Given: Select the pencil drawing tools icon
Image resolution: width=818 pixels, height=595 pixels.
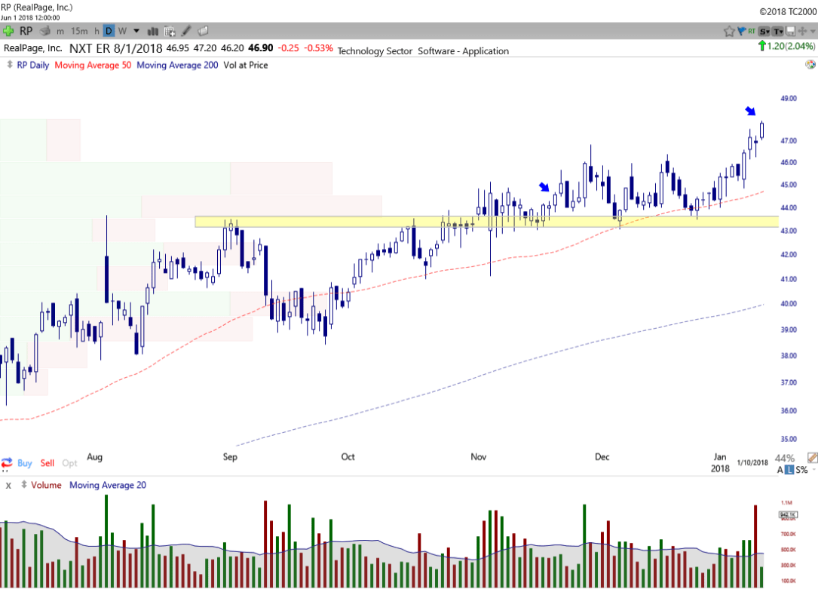Looking at the screenshot, I should [x=185, y=31].
